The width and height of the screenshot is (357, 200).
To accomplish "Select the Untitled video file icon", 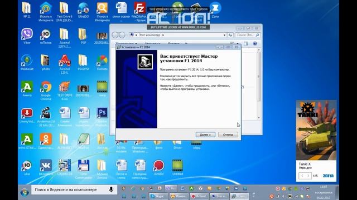I will (177, 167).
